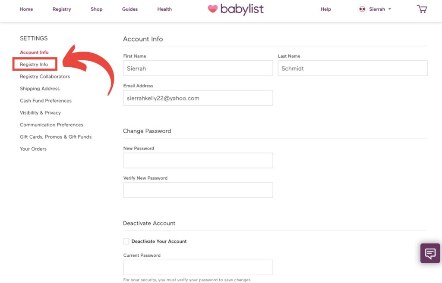Select Registry Info in the sidebar
Screen dimensions: 442x283
[x=35, y=64]
